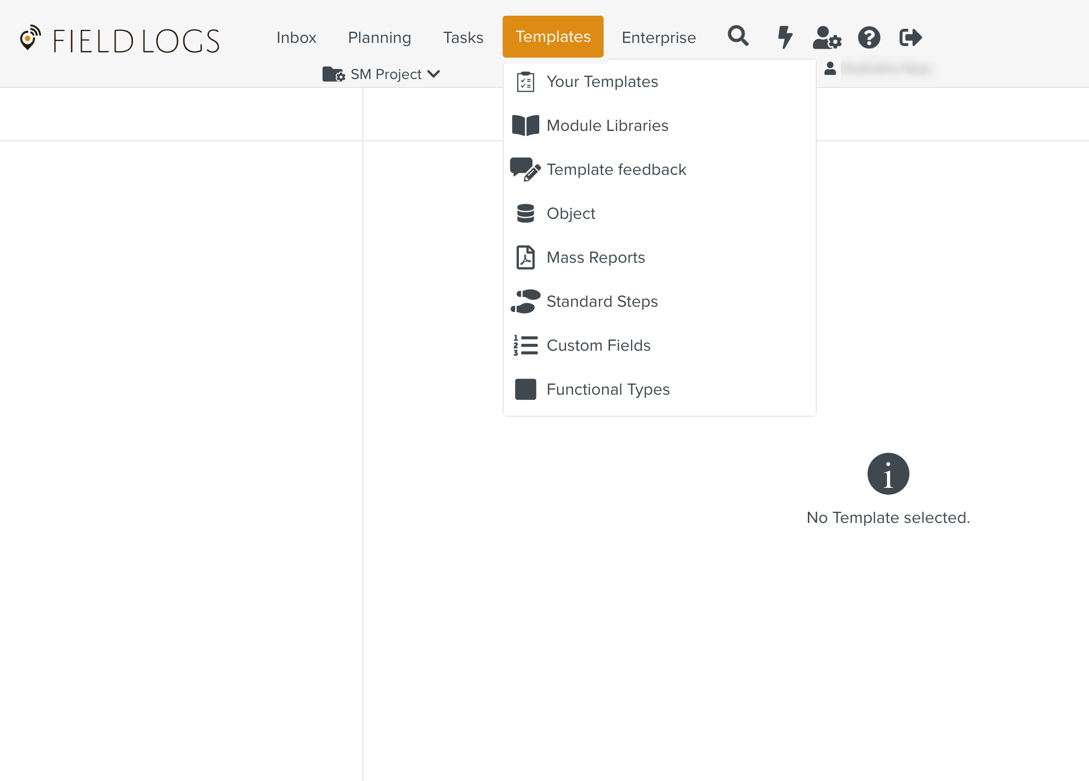Open the Custom Fields entry
Image resolution: width=1089 pixels, height=781 pixels.
tap(598, 345)
